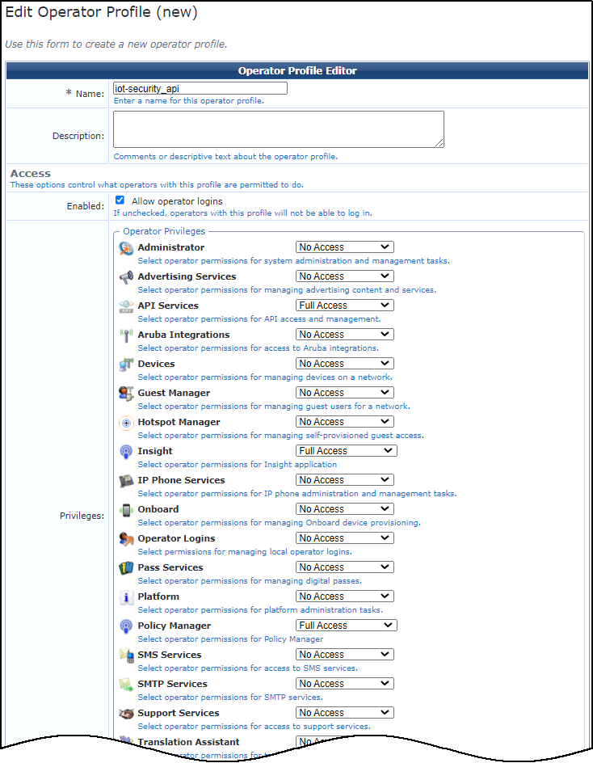Open the Insight access dropdown
This screenshot has height=763, width=593.
coord(346,451)
